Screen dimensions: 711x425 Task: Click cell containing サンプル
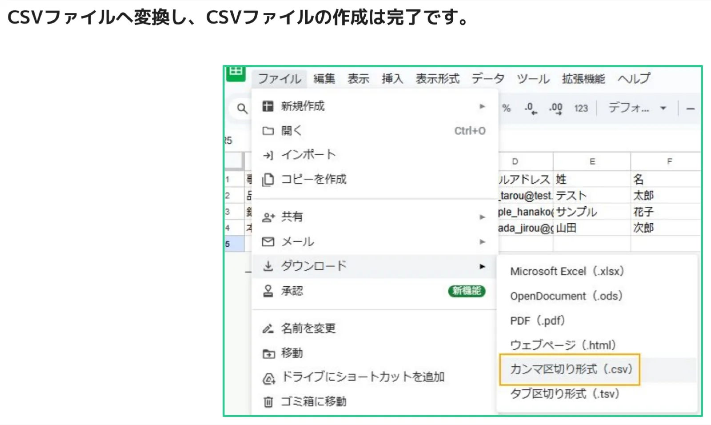point(592,212)
